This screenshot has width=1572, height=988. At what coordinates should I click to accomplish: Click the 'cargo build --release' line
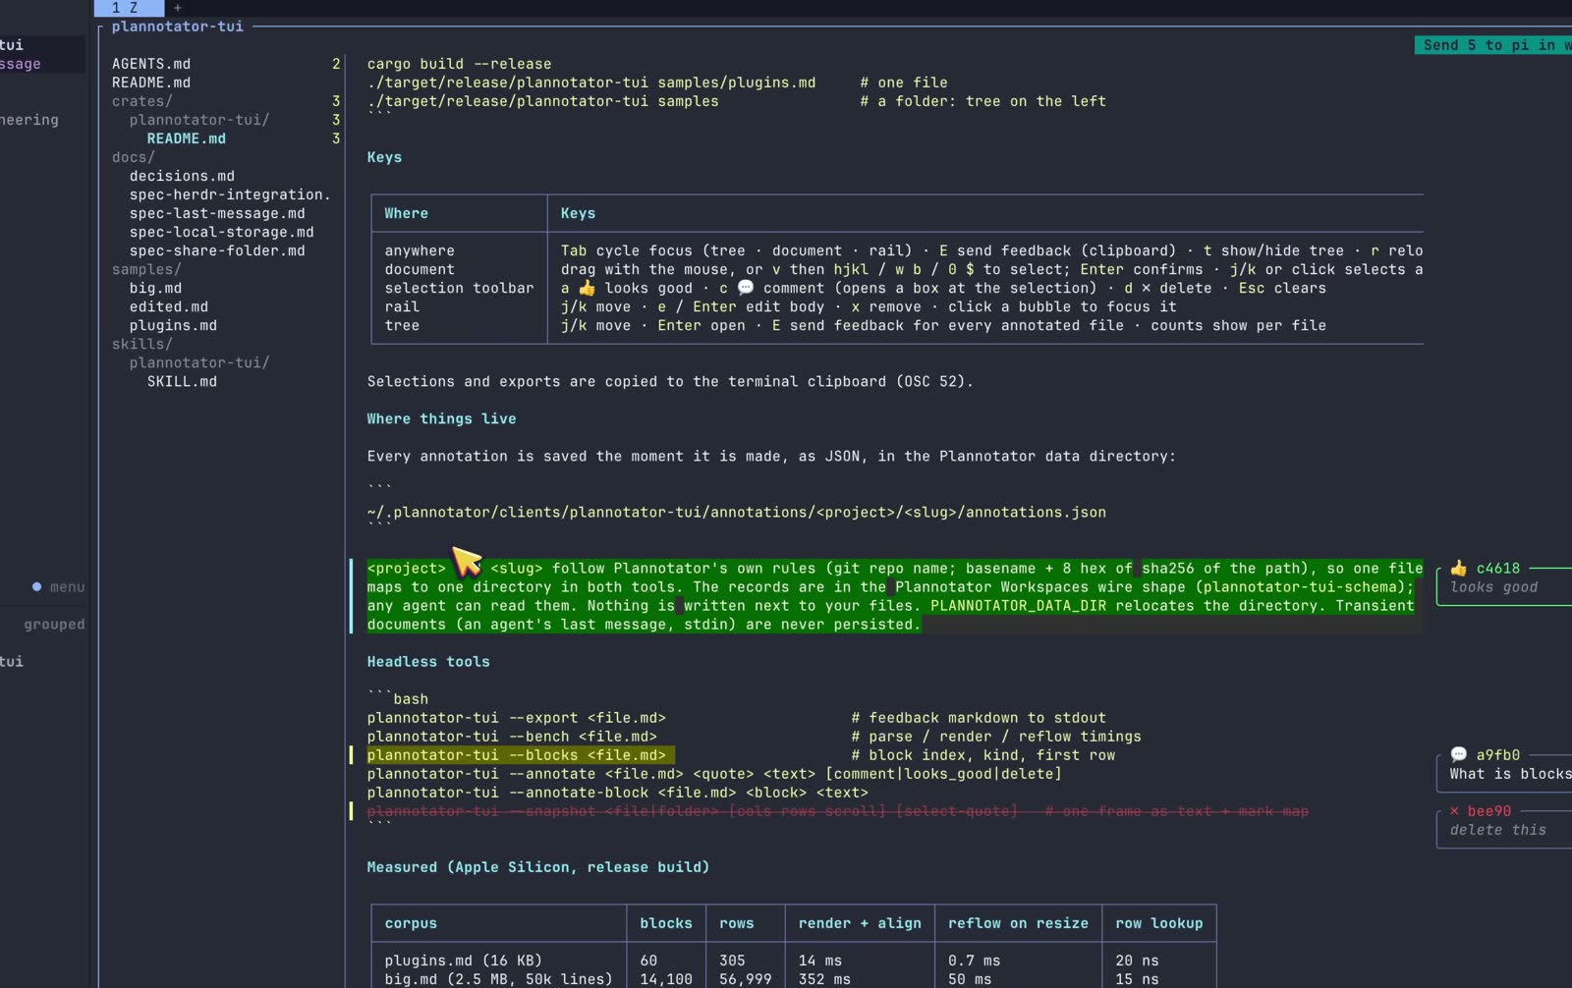point(459,64)
